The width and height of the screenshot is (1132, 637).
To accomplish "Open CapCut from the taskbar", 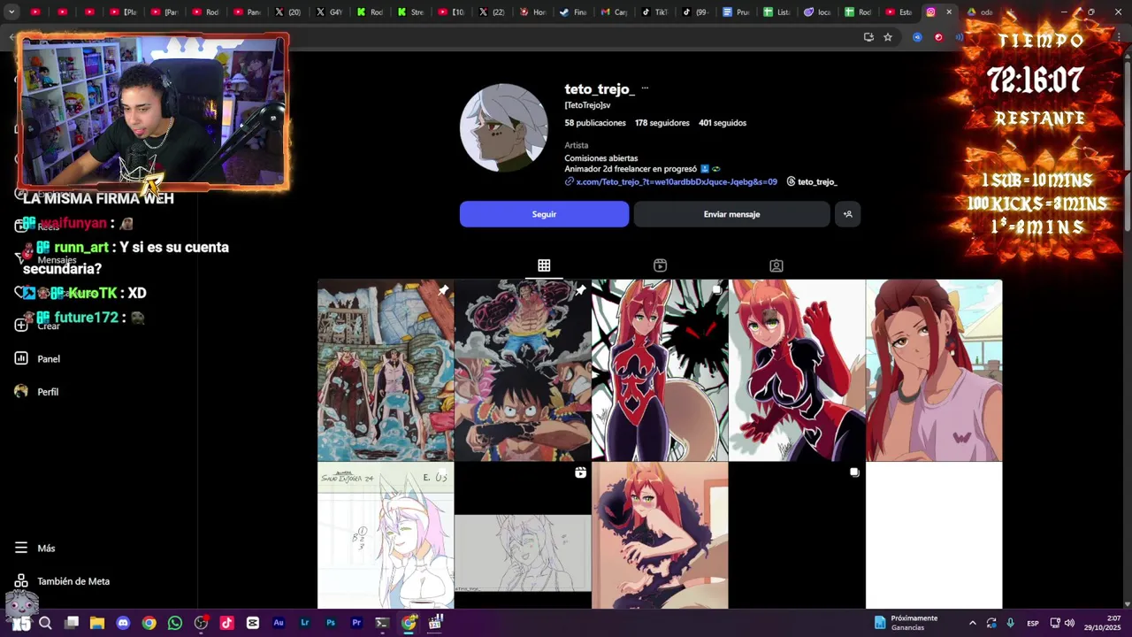I will (253, 623).
